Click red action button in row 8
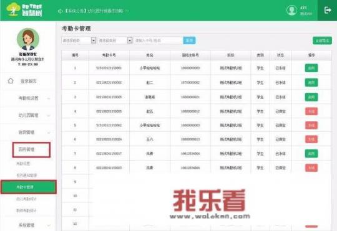The image size is (337, 231). (x=311, y=167)
